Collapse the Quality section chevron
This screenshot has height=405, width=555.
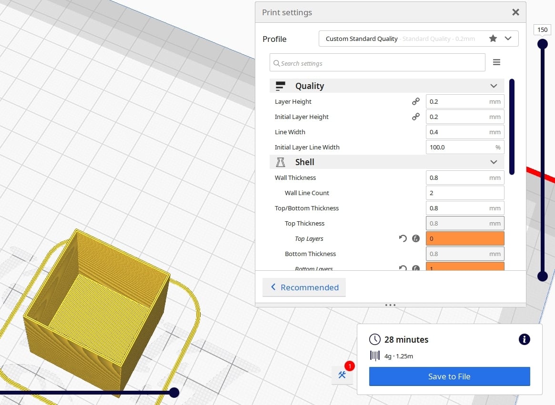494,86
